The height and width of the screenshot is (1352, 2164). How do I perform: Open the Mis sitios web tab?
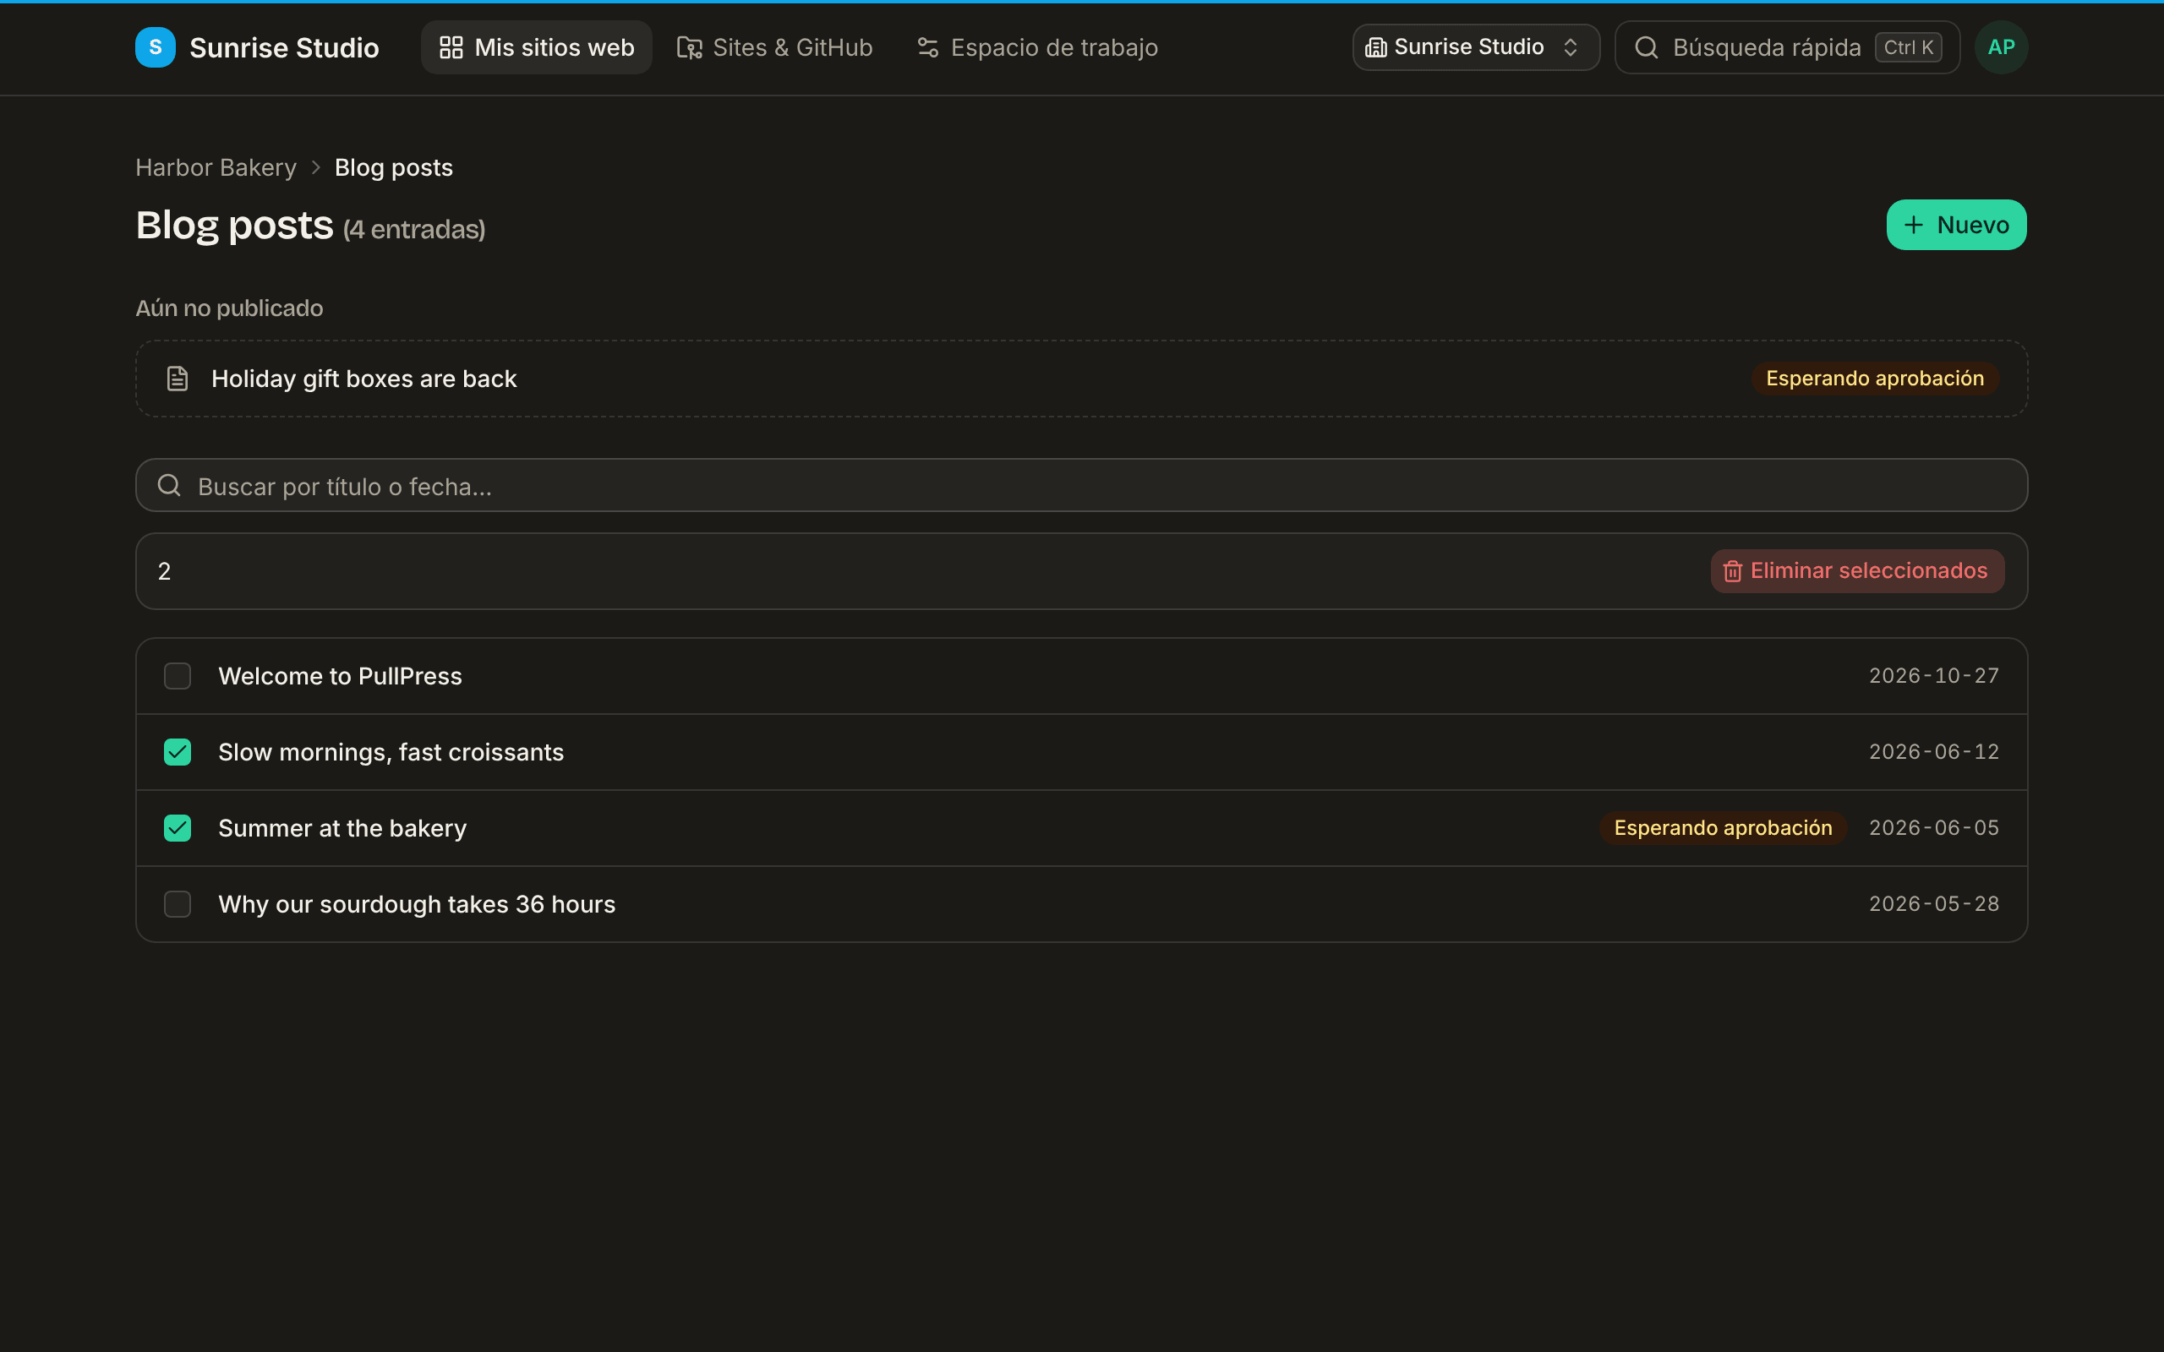(x=537, y=47)
